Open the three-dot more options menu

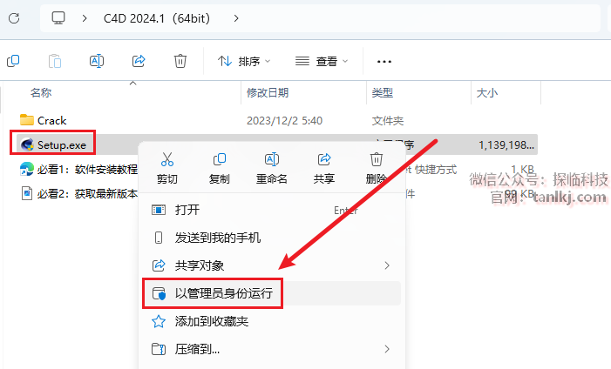click(x=384, y=62)
